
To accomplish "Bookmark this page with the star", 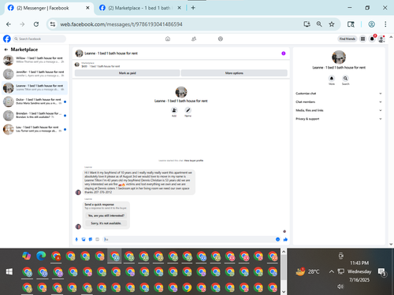I will (332, 24).
